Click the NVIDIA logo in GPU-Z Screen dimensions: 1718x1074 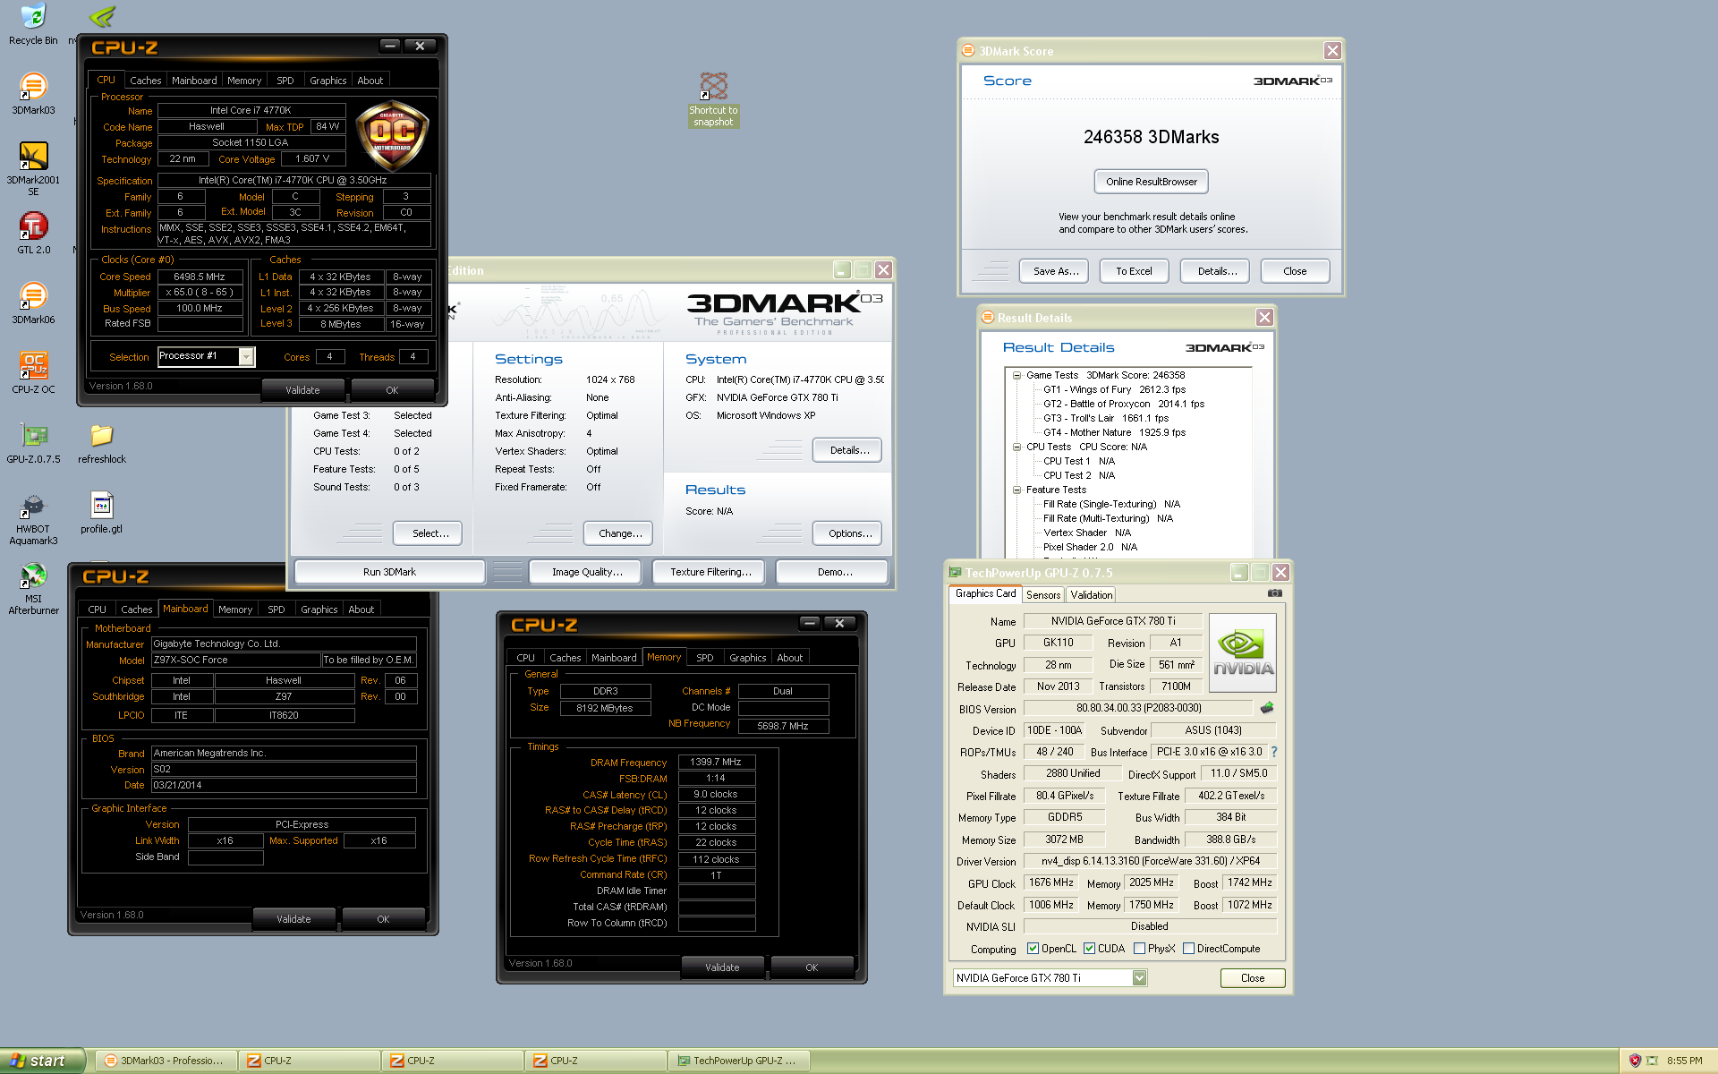[1242, 652]
